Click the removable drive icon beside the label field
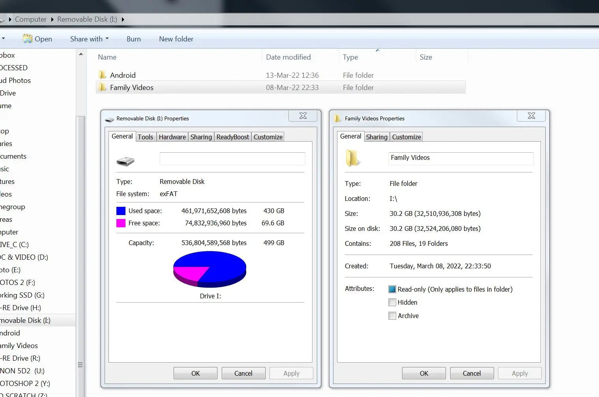Screen dimensions: 599x397 (125, 161)
